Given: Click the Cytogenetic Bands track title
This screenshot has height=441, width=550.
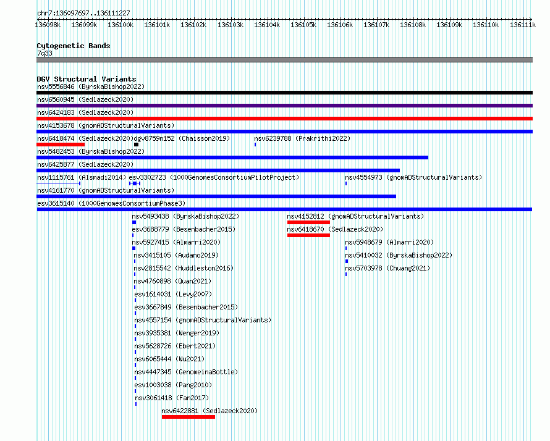Looking at the screenshot, I should [x=74, y=46].
